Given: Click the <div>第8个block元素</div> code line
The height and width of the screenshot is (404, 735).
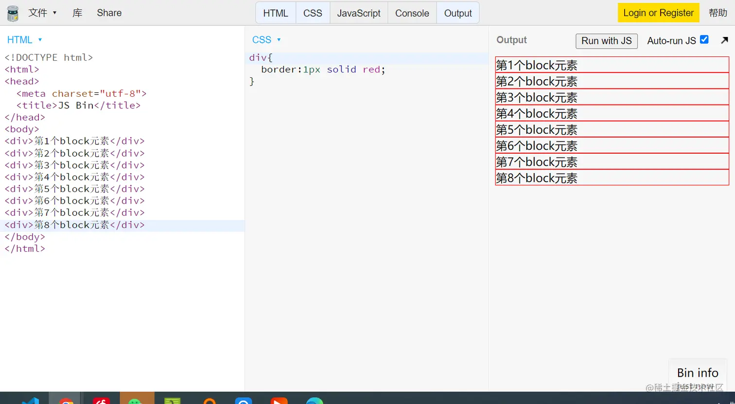Looking at the screenshot, I should click(75, 225).
